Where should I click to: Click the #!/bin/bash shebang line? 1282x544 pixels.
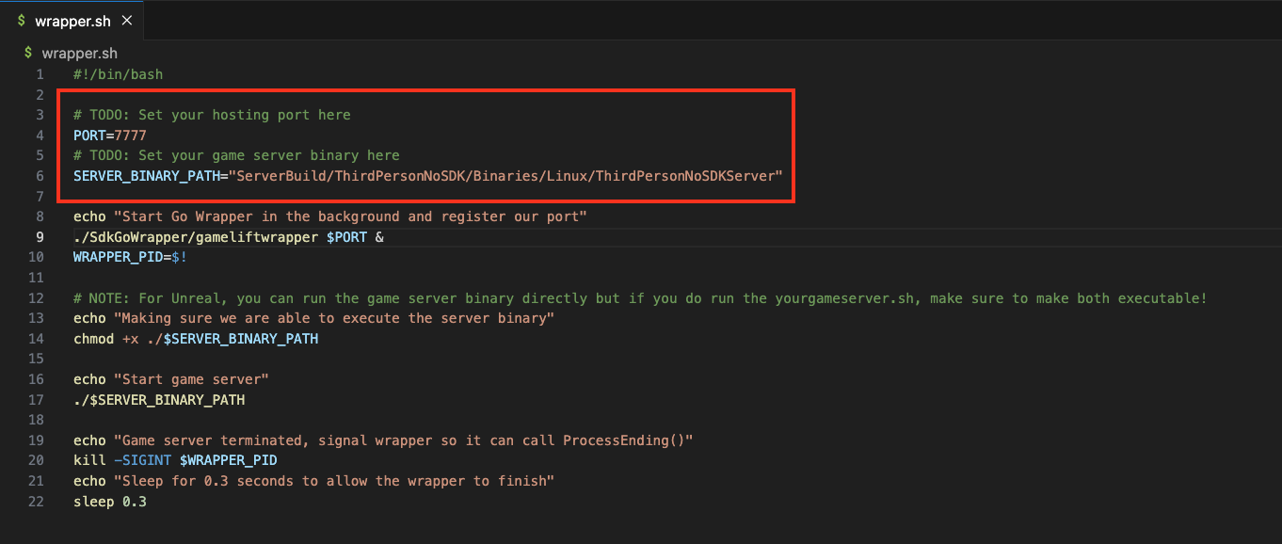pyautogui.click(x=118, y=73)
